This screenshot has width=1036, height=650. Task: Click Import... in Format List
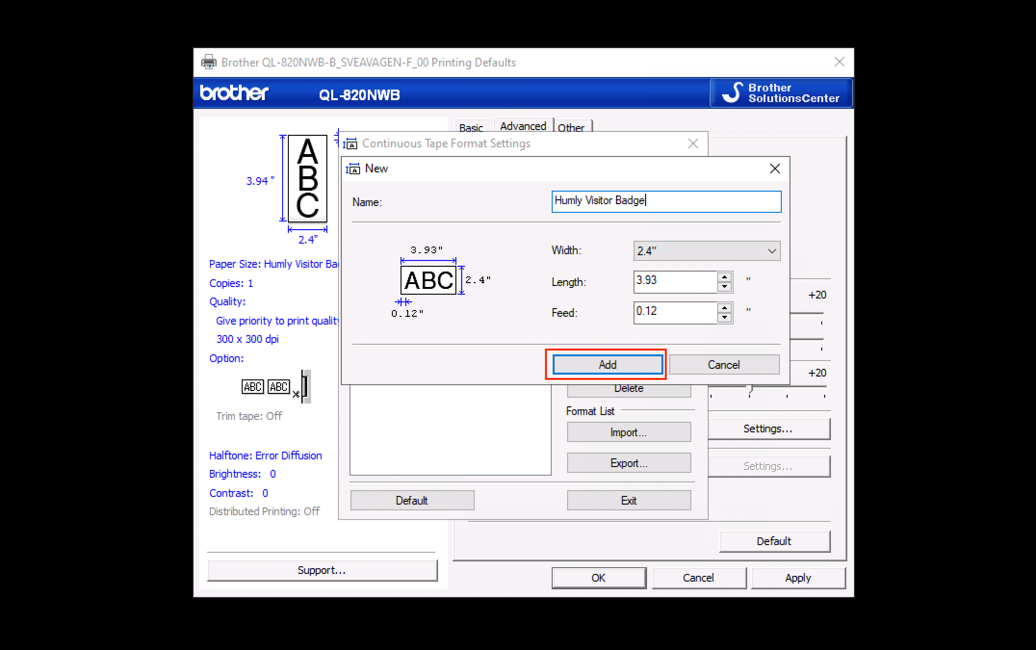click(x=629, y=432)
